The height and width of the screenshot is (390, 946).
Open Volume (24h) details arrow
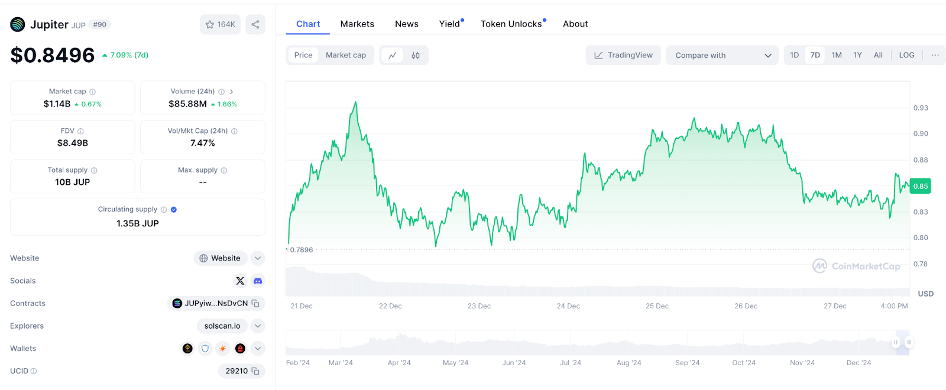(232, 92)
